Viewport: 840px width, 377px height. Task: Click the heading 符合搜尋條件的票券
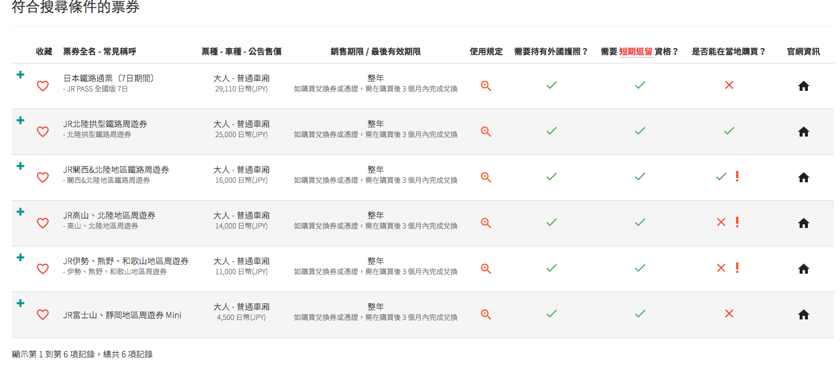[x=75, y=7]
